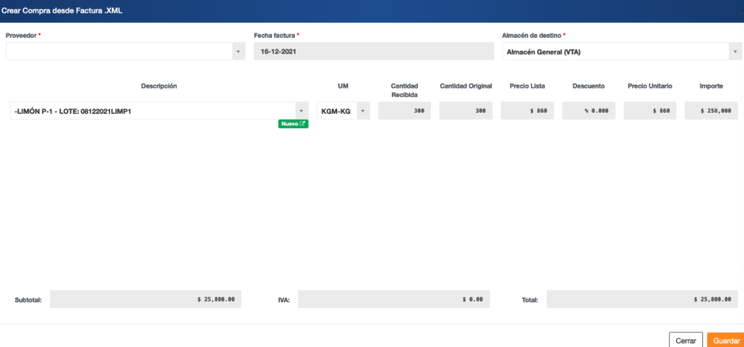The height and width of the screenshot is (347, 744).
Task: Click the Descripción column header
Action: click(x=159, y=86)
